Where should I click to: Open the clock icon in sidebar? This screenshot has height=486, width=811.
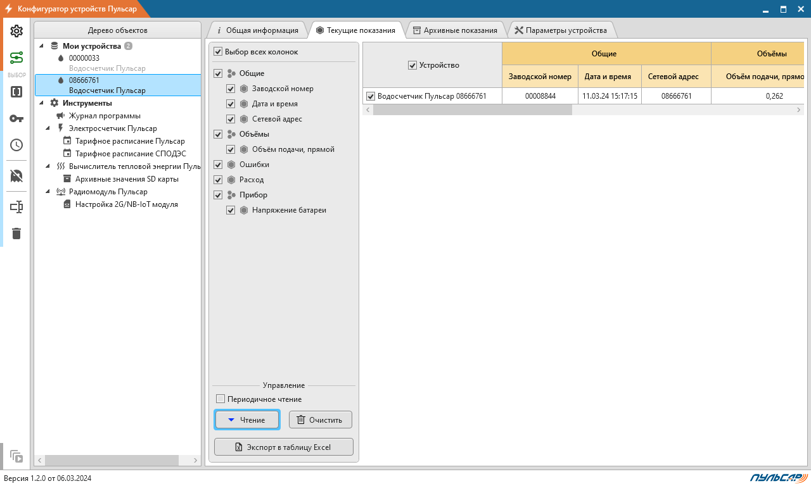[x=16, y=145]
